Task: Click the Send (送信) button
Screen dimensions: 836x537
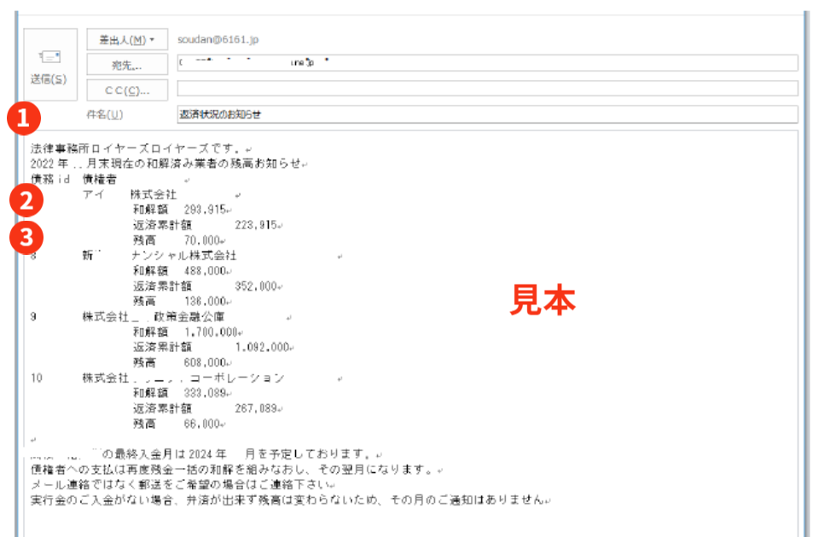Action: click(x=50, y=65)
